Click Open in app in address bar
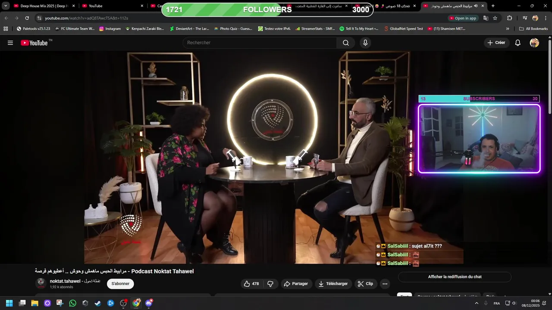The height and width of the screenshot is (310, 552). coord(463,18)
